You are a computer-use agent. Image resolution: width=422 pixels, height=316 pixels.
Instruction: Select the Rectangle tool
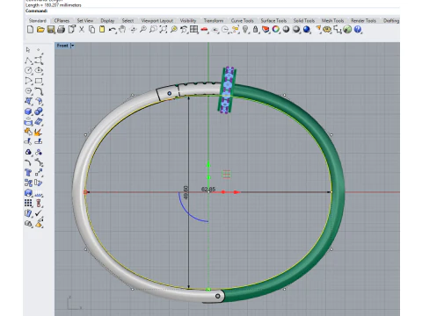[39, 81]
